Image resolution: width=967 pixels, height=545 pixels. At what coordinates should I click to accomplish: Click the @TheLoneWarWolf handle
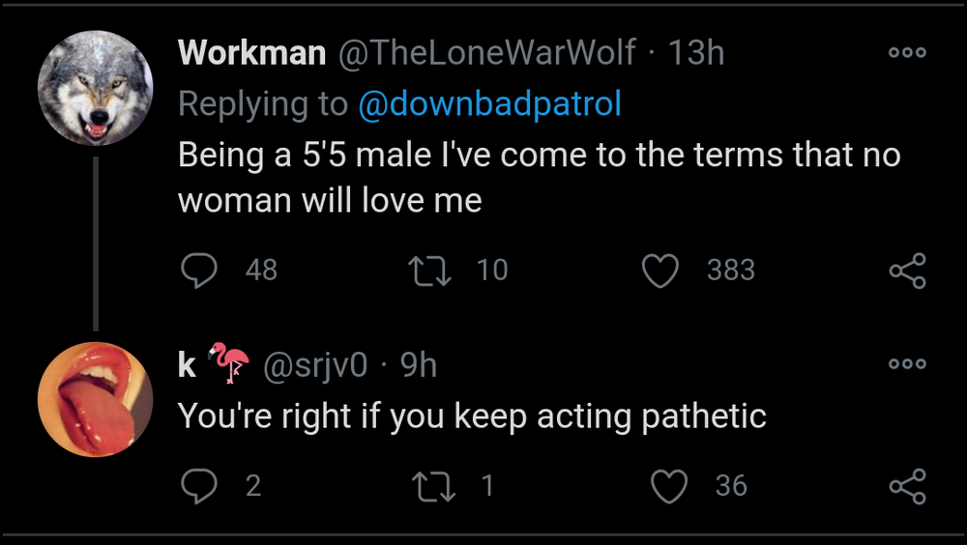485,53
